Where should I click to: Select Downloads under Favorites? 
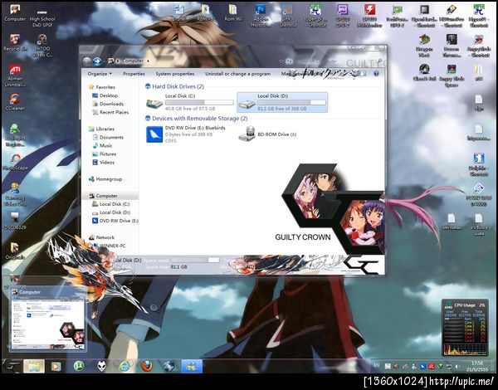111,104
